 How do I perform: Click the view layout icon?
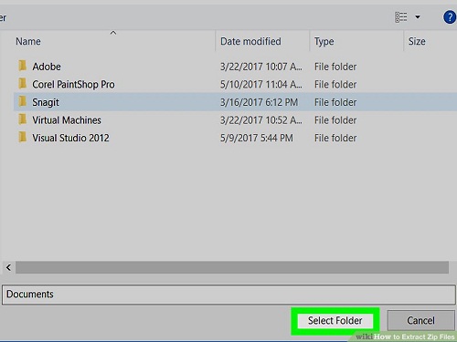400,17
